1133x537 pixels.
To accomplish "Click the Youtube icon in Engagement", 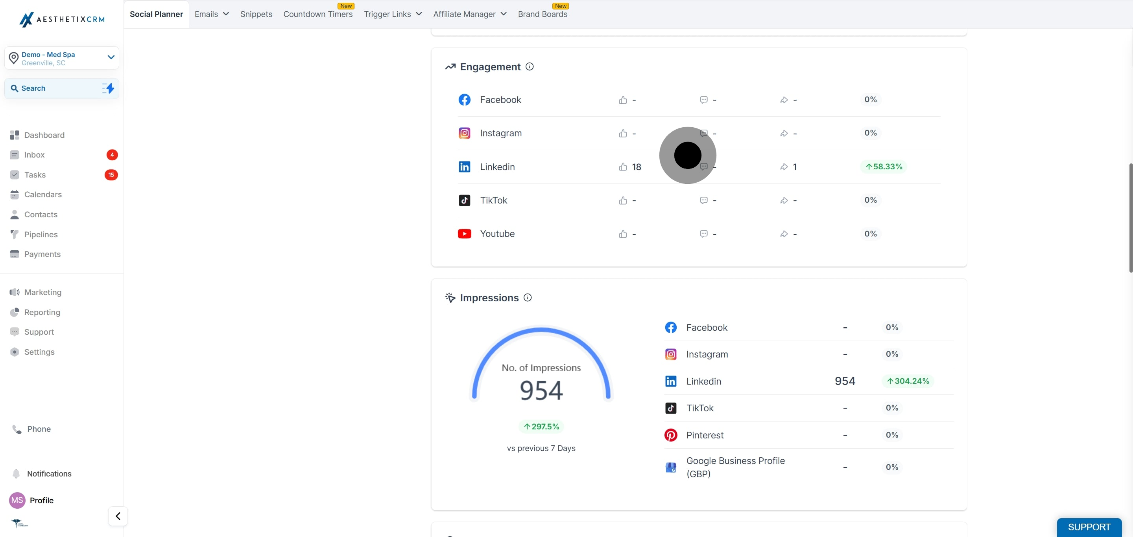I will pos(465,234).
